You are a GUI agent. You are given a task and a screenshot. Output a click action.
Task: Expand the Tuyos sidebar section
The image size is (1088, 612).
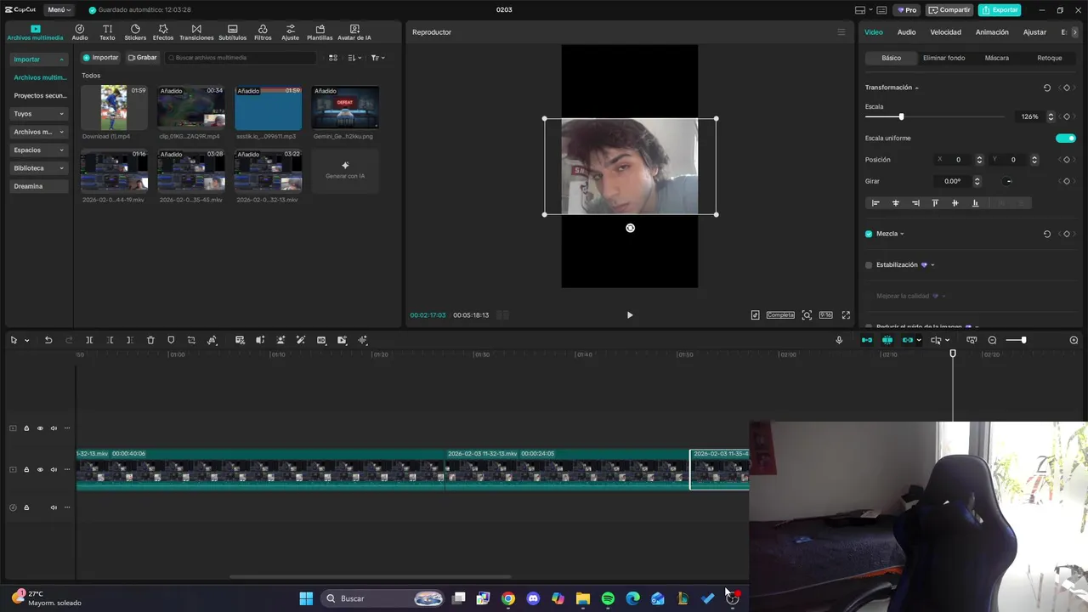point(39,114)
